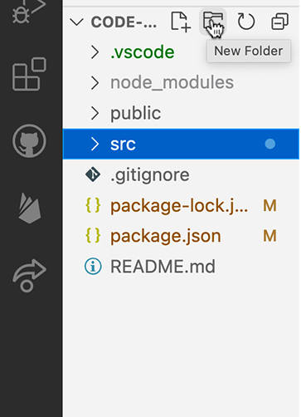Screen dimensions: 301x417
Task: Open the Extensions view
Action: (29, 74)
